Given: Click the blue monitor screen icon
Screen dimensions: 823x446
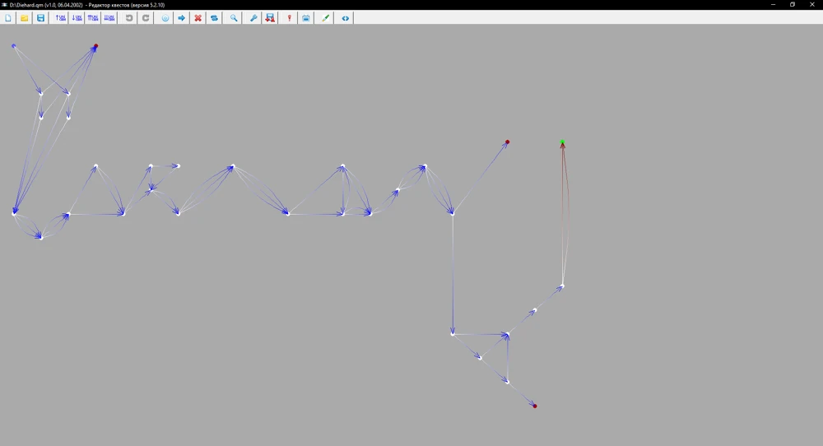Looking at the screenshot, I should (306, 18).
